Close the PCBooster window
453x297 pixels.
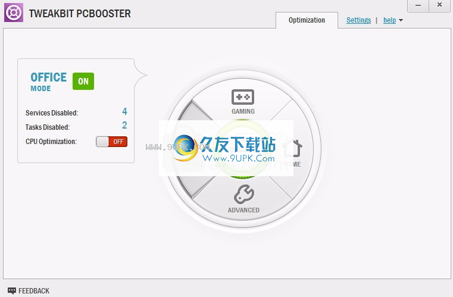click(439, 5)
